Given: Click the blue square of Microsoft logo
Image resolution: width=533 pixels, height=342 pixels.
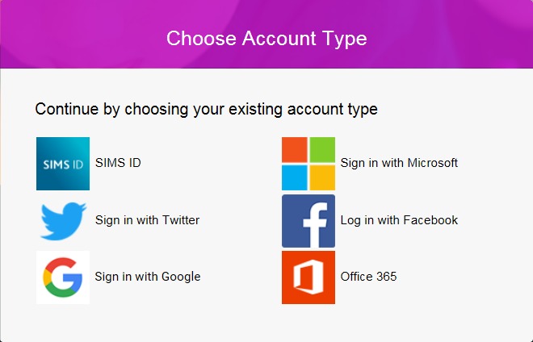Looking at the screenshot, I should (x=295, y=177).
